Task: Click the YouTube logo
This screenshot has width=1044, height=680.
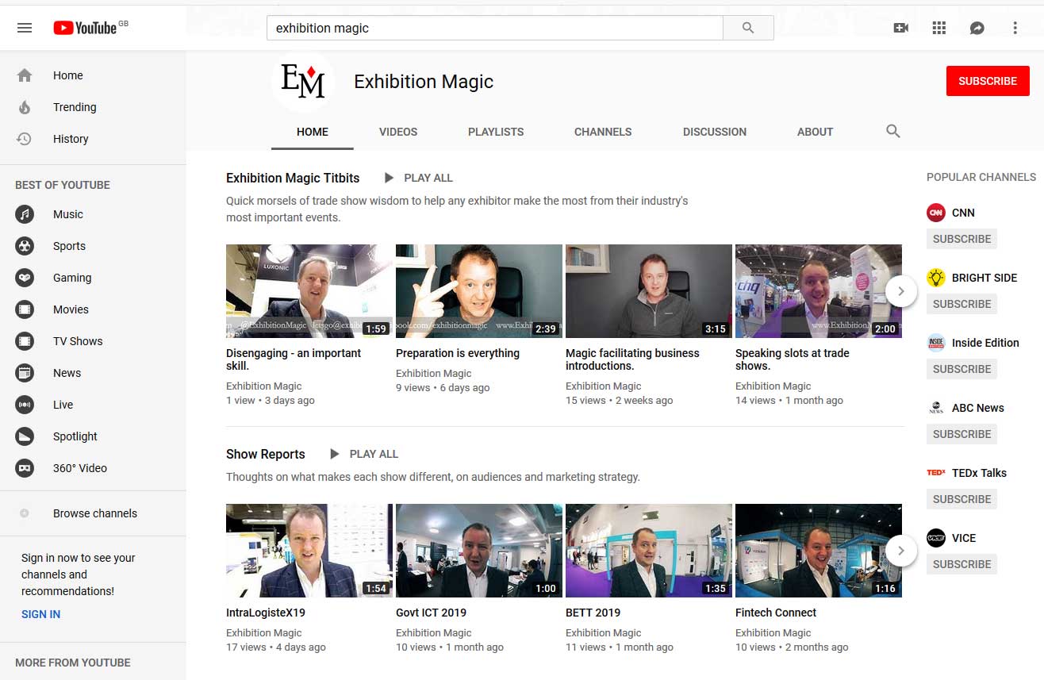Action: (86, 28)
